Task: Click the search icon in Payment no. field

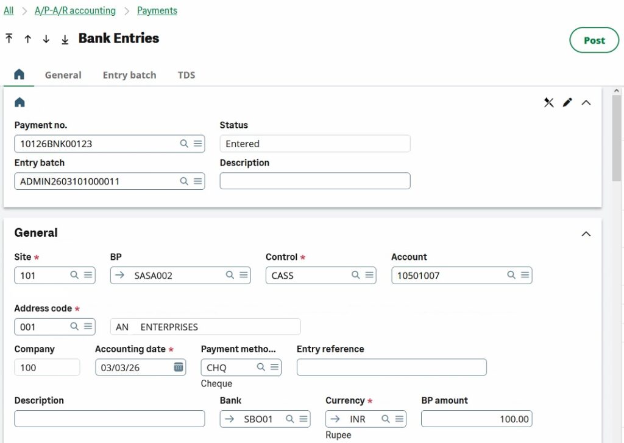Action: pos(184,144)
